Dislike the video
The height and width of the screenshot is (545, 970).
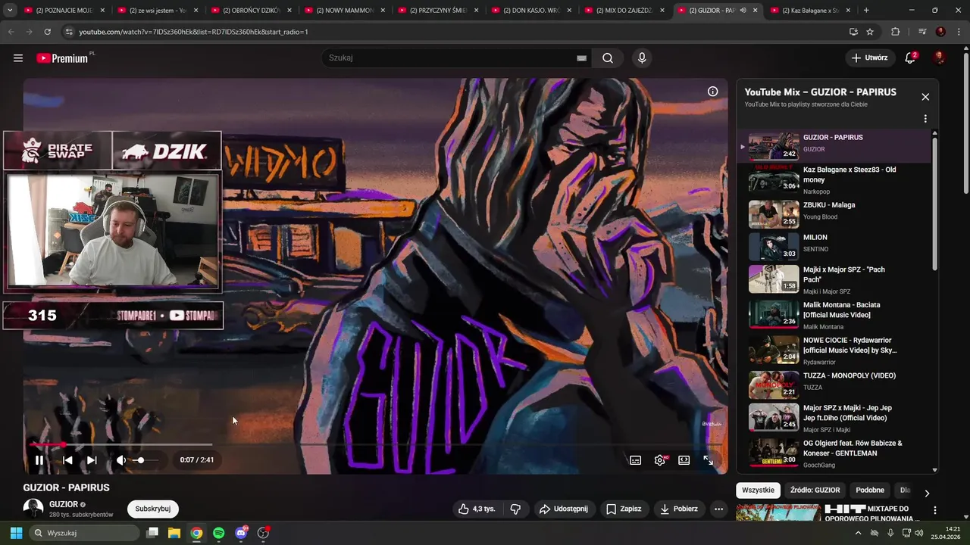click(x=515, y=509)
